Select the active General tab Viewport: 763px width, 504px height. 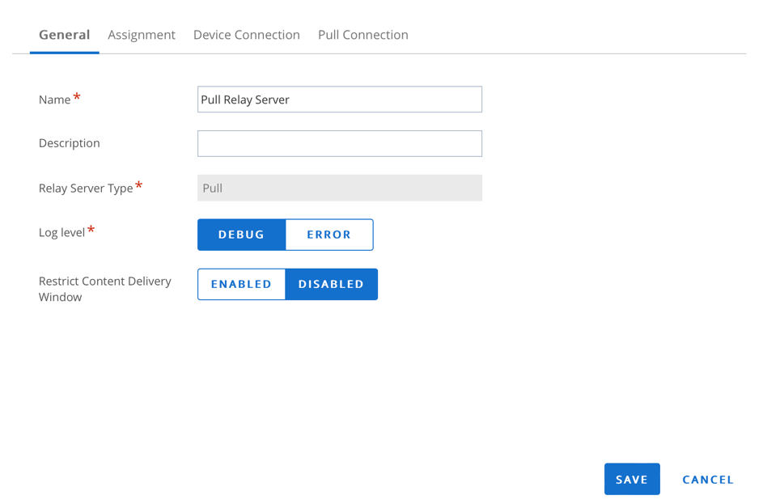64,35
